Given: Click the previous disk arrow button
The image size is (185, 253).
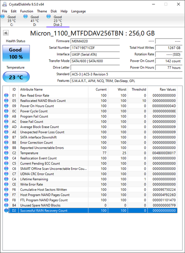Looking at the screenshot, I should click(x=6, y=33).
